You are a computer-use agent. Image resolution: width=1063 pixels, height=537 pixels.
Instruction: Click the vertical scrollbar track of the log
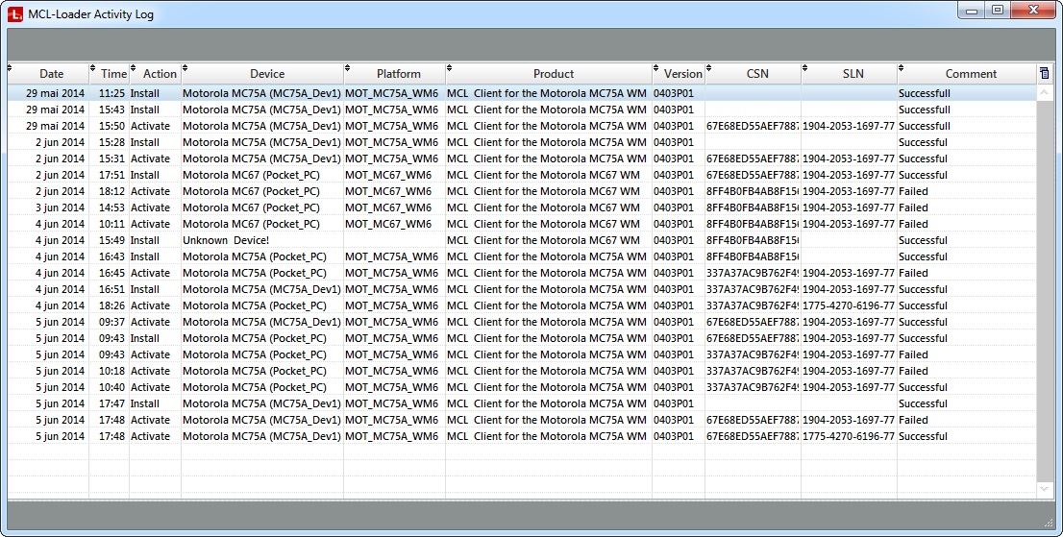(x=1045, y=291)
